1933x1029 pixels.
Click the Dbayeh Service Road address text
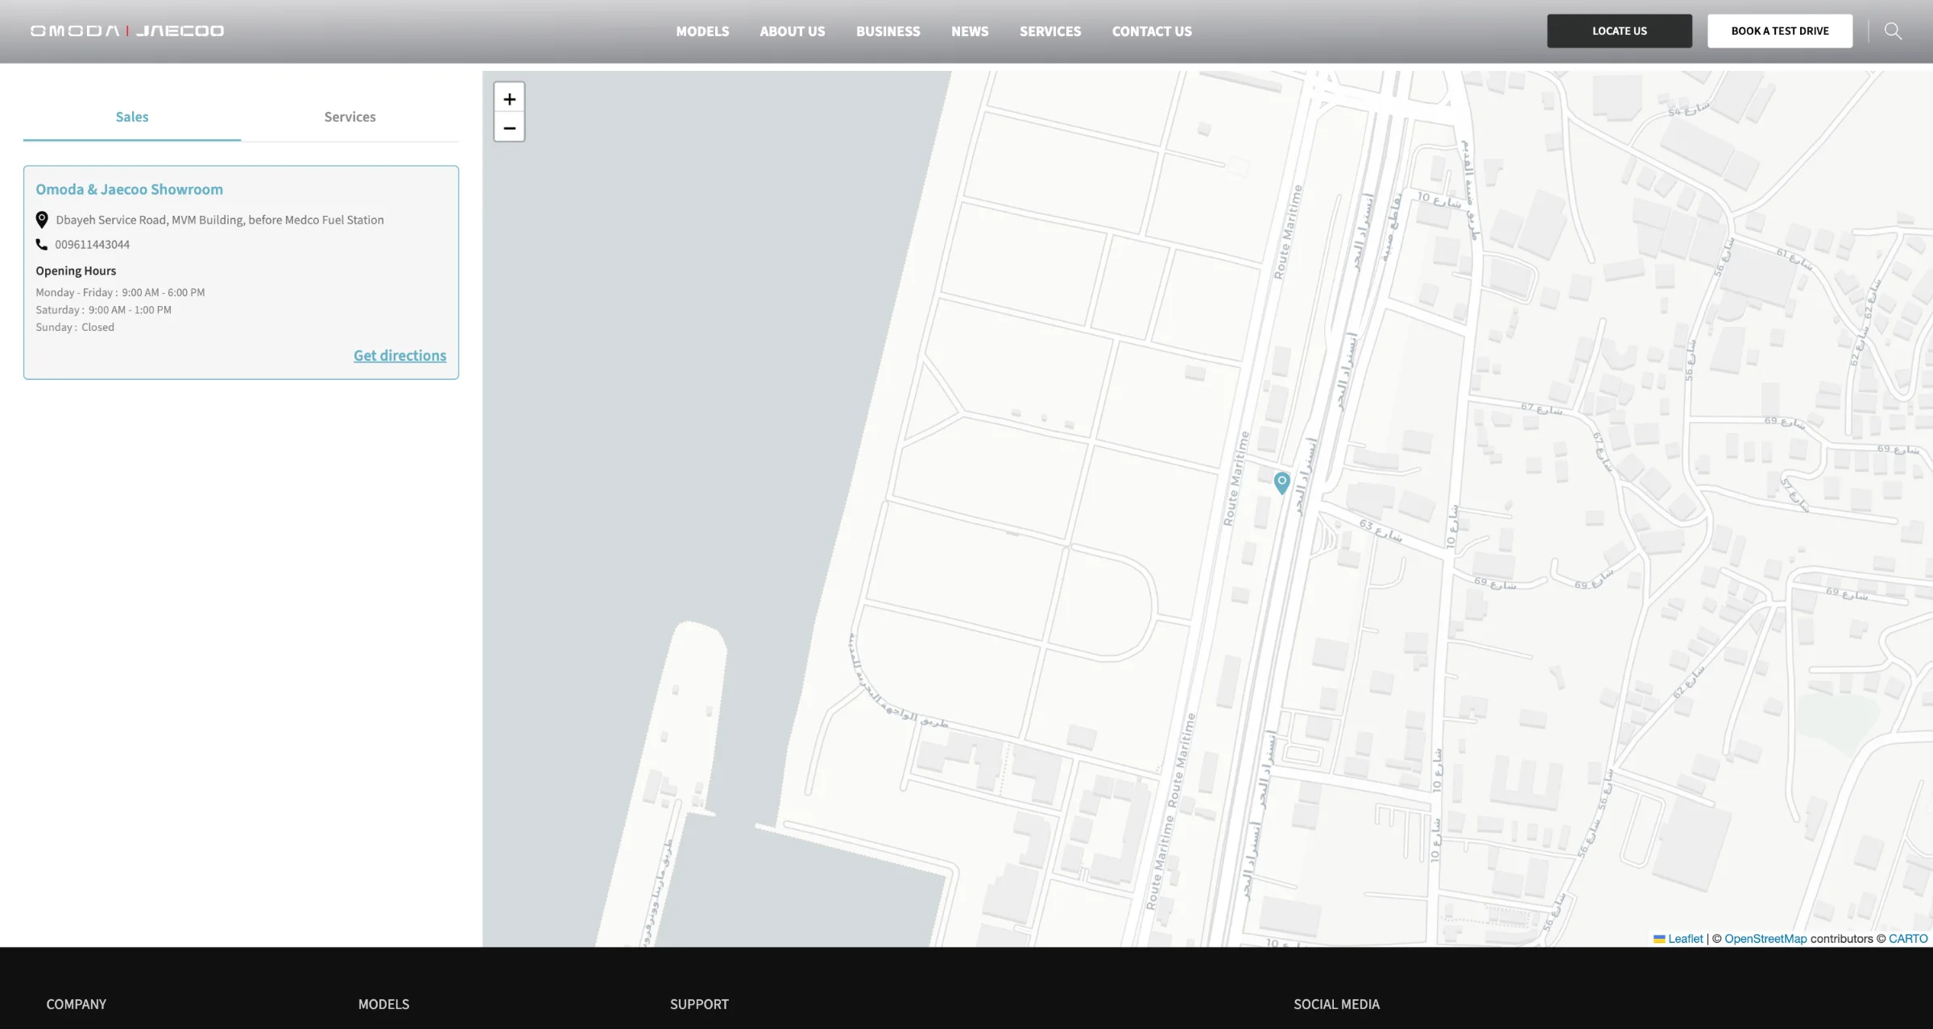(x=220, y=220)
